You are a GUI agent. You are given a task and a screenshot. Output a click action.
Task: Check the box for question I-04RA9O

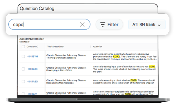pos(23,81)
